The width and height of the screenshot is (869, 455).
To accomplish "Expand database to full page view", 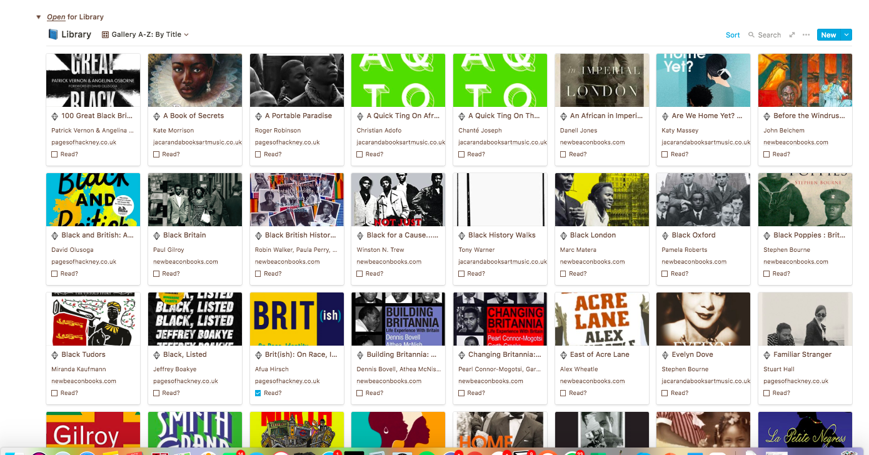I will [792, 35].
